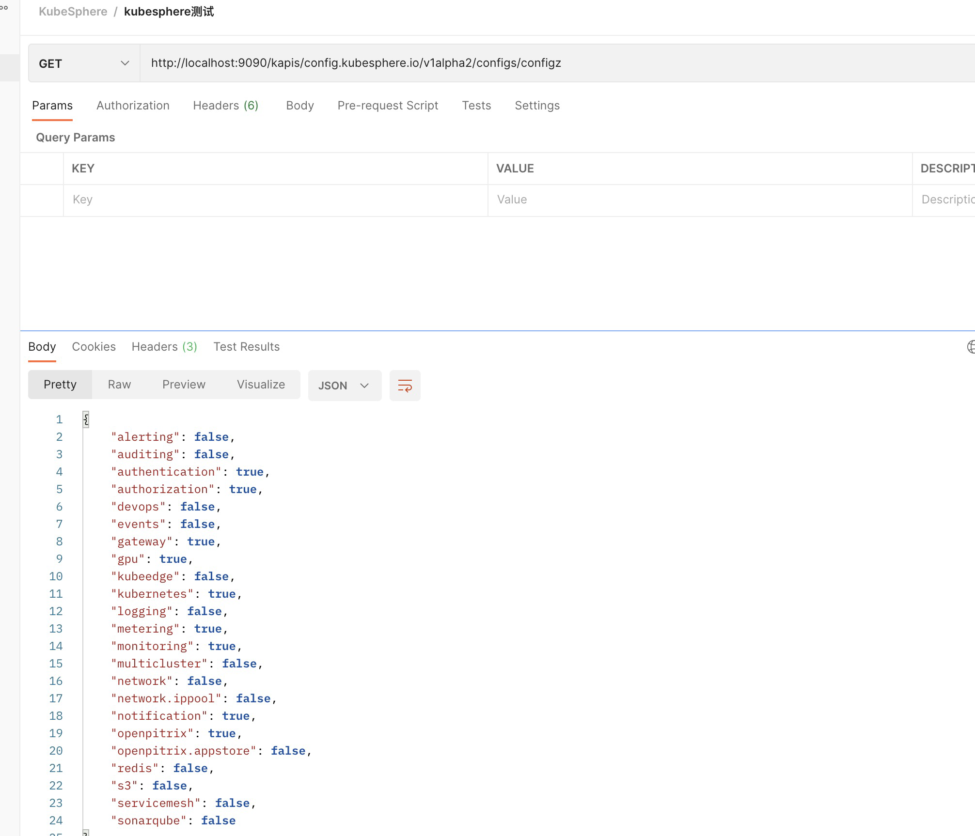
Task: Open the Settings tab
Action: tap(537, 106)
